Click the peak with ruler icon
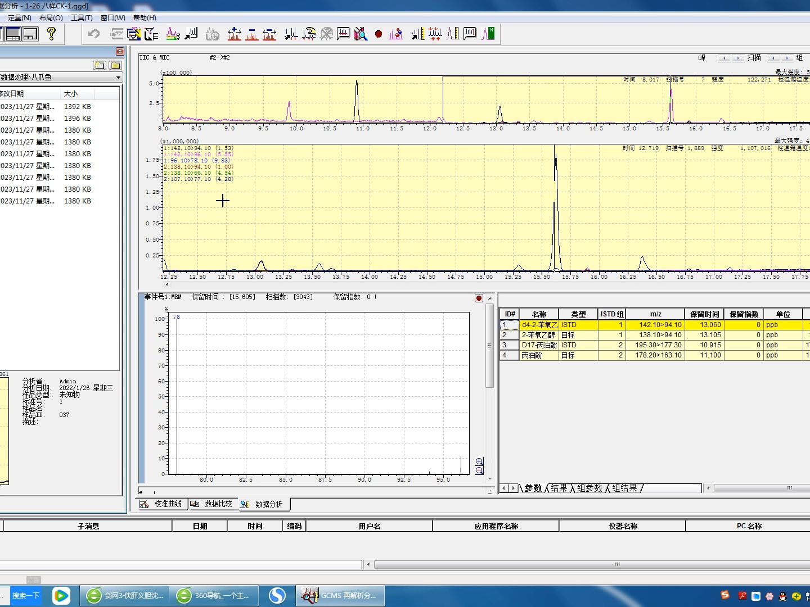The width and height of the screenshot is (810, 607). click(453, 34)
